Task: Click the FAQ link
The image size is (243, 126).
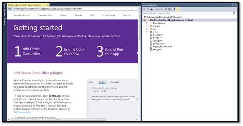Action: (93, 15)
